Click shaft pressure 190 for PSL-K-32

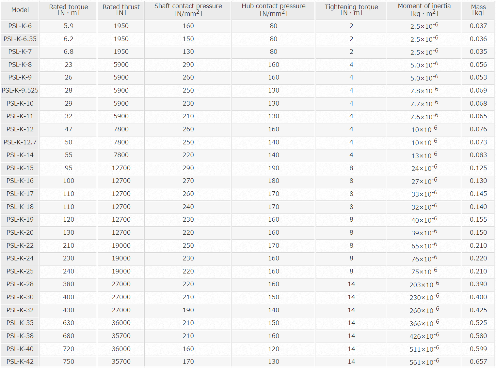click(x=188, y=310)
